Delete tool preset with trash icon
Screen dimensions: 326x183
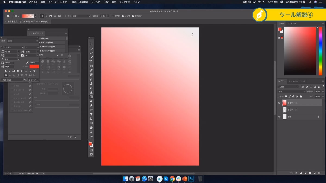pyautogui.click(x=62, y=55)
